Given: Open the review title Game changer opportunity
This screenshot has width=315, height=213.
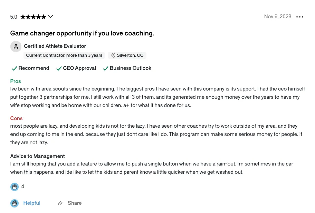Looking at the screenshot, I should [82, 33].
